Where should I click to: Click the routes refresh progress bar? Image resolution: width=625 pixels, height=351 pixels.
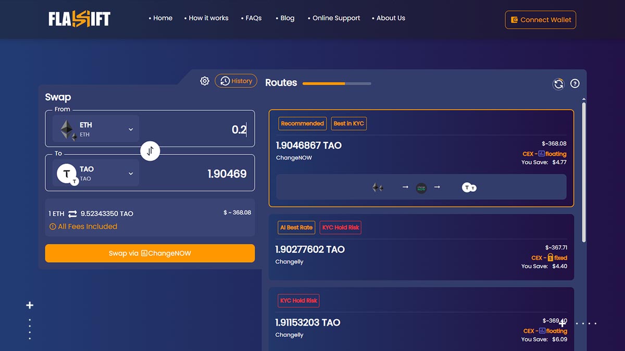pos(337,83)
